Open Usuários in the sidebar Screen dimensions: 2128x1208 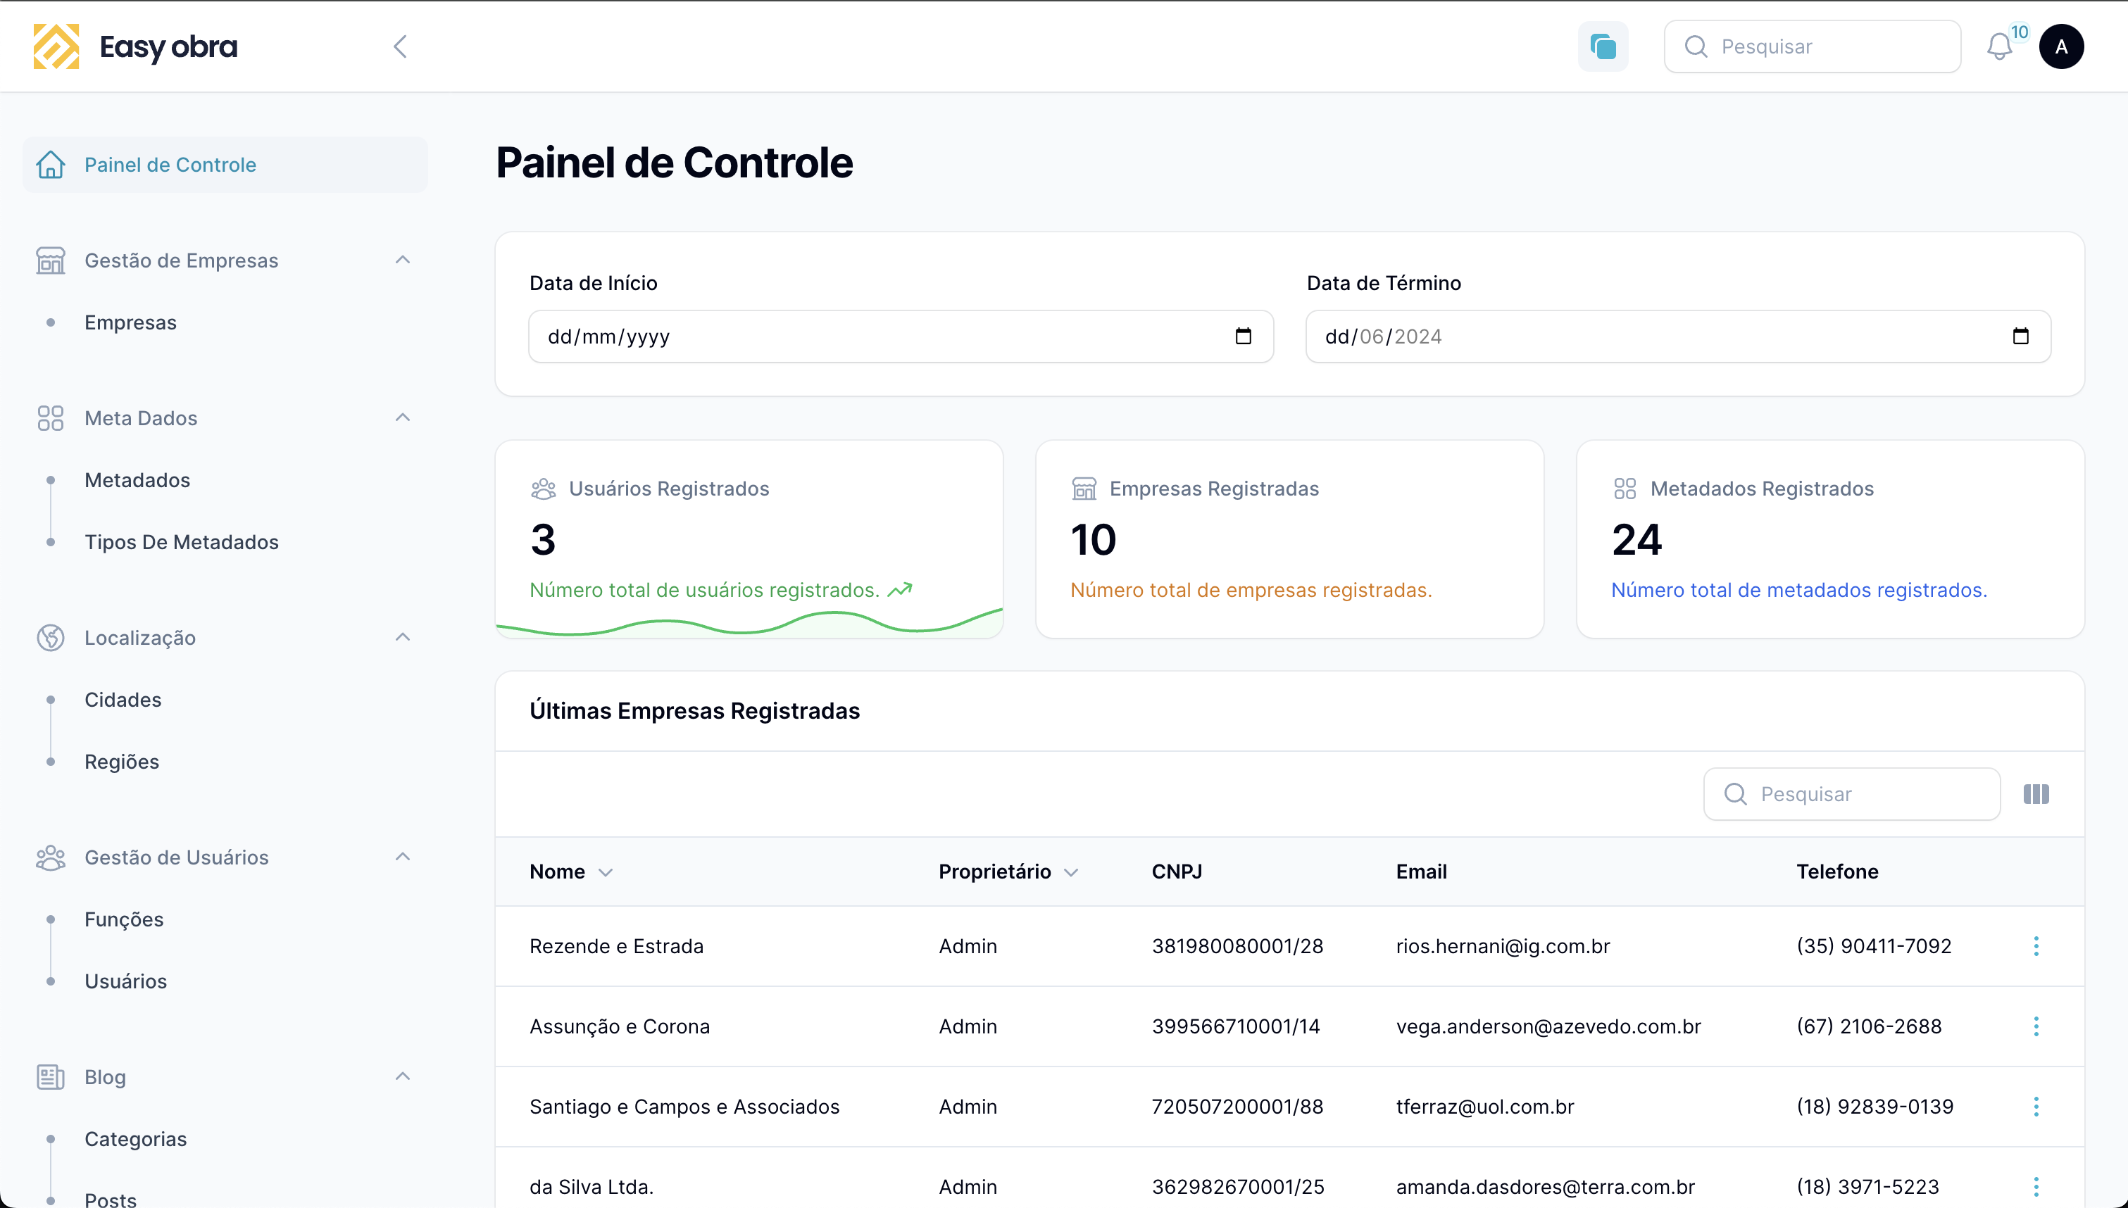coord(126,981)
